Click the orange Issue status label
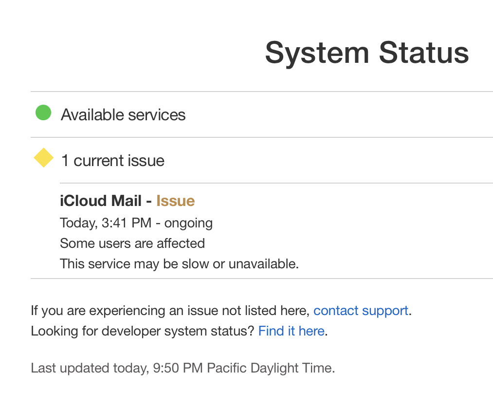This screenshot has height=410, width=493. 175,201
